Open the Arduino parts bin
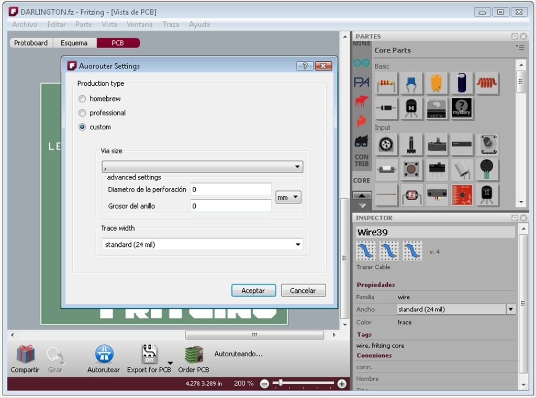The width and height of the screenshot is (536, 398). [x=361, y=63]
